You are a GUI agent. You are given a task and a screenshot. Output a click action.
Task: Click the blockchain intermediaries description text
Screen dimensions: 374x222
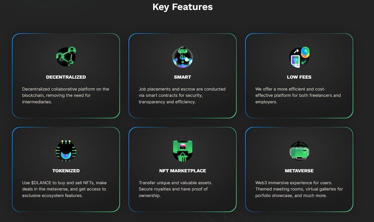point(65,96)
